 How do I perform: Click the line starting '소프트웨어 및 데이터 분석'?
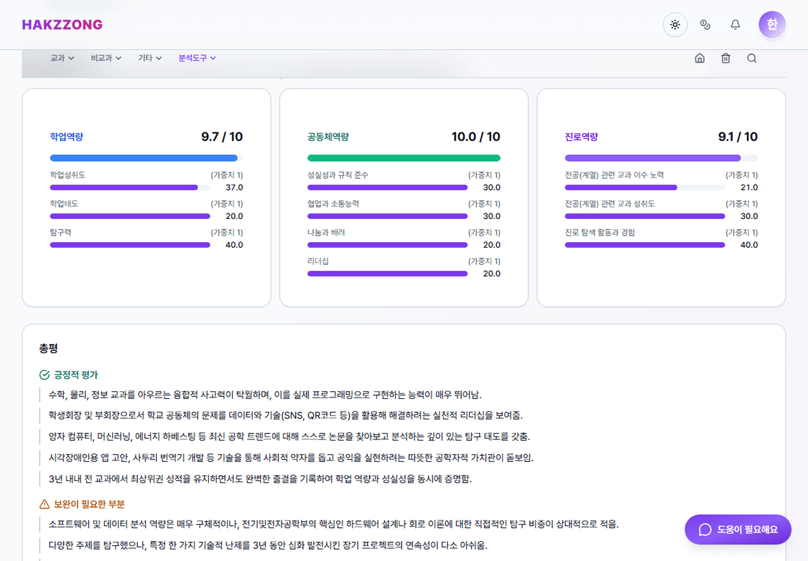pyautogui.click(x=334, y=524)
